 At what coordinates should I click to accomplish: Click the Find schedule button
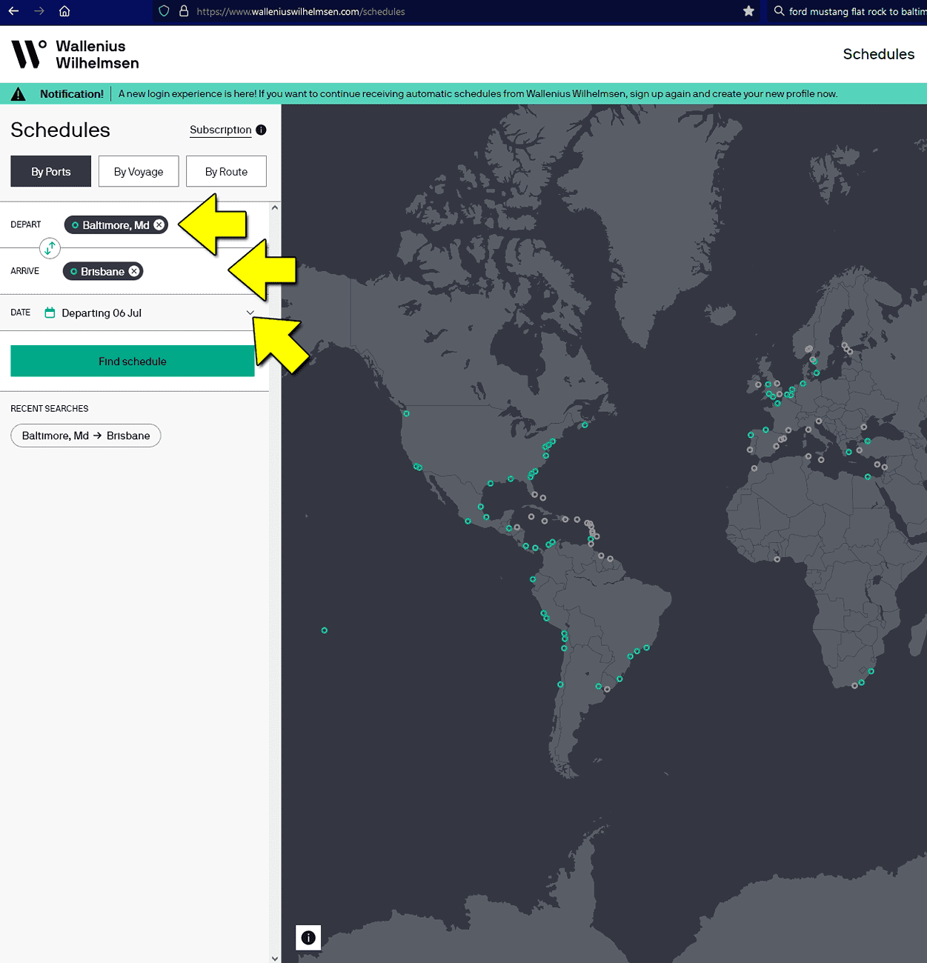pyautogui.click(x=133, y=361)
